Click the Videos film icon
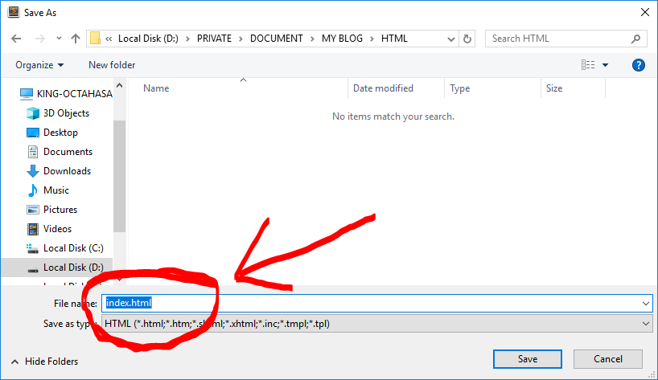The width and height of the screenshot is (658, 380). click(x=33, y=229)
